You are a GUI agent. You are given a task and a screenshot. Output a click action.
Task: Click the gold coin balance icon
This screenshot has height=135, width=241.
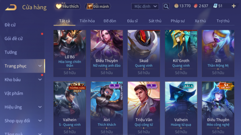[x=176, y=6]
